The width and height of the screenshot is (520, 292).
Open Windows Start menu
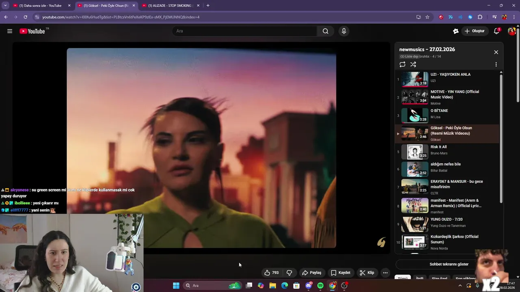pyautogui.click(x=176, y=286)
